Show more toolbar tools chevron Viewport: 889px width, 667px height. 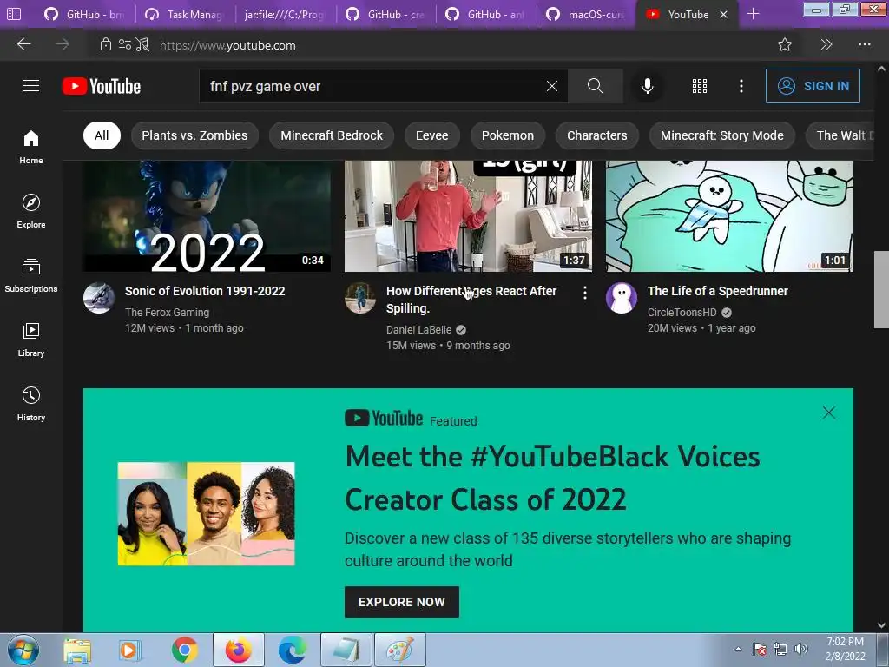[826, 44]
